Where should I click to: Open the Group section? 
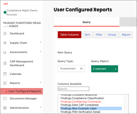(x=112, y=35)
